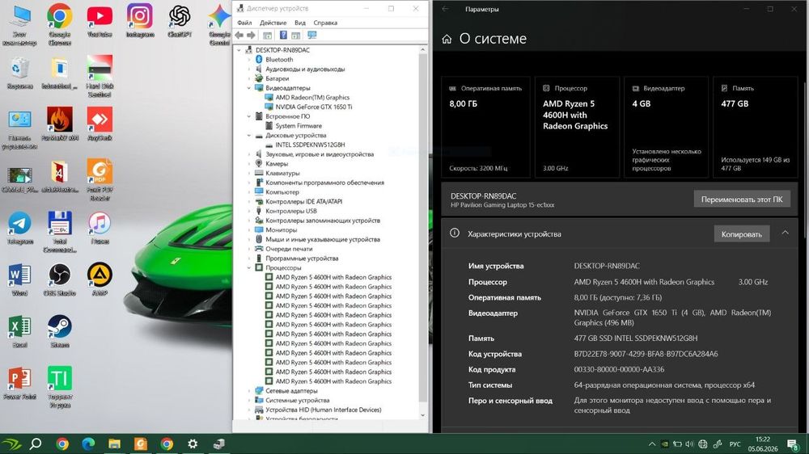Open Excel desktop shortcut
The width and height of the screenshot is (809, 454).
[19, 331]
